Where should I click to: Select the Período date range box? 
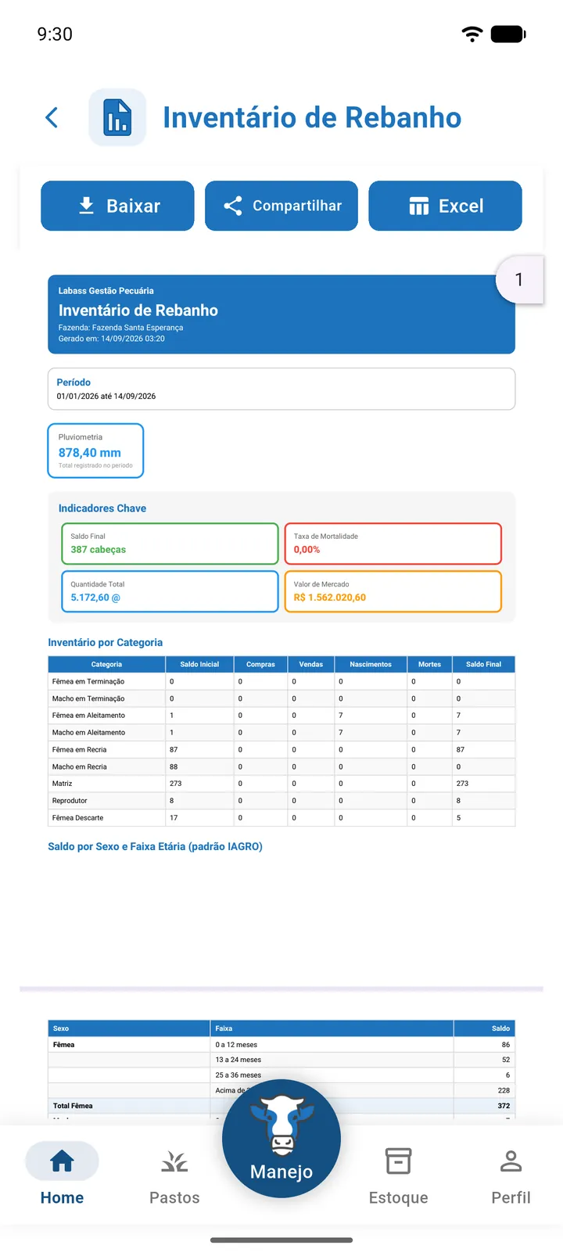point(281,389)
